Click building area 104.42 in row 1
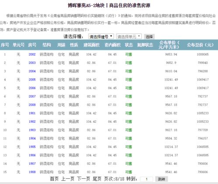The image size is (218, 184). [91, 54]
